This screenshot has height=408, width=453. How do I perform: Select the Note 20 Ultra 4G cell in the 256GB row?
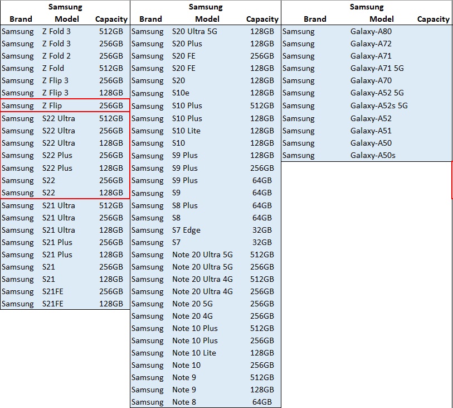click(x=202, y=291)
